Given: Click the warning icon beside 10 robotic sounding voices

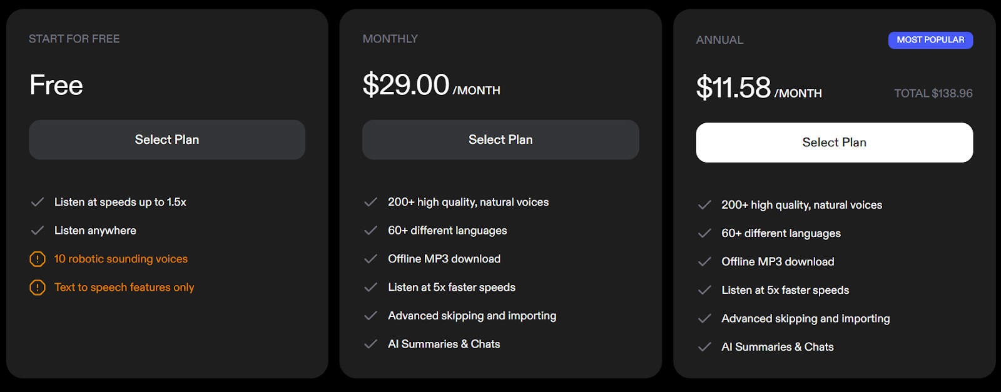Looking at the screenshot, I should 38,259.
